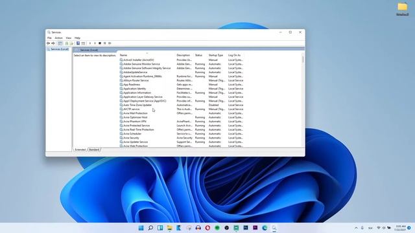Select AdobeUpdateService row
The image size is (415, 233).
(182, 72)
